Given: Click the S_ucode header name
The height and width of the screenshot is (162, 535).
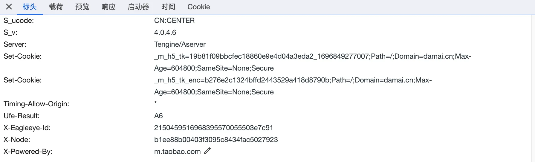Looking at the screenshot, I should point(19,21).
